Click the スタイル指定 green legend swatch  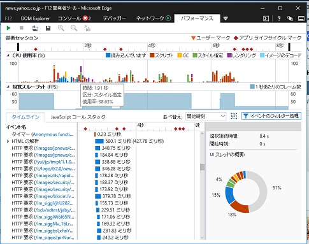point(195,55)
